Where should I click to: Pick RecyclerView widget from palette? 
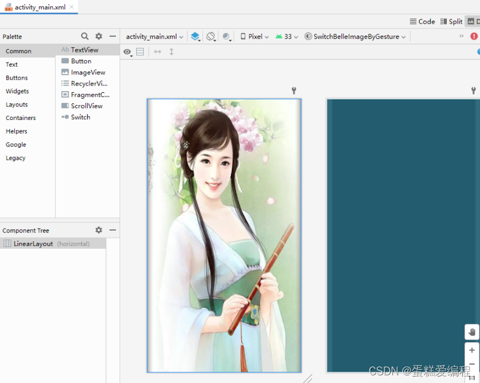(88, 83)
